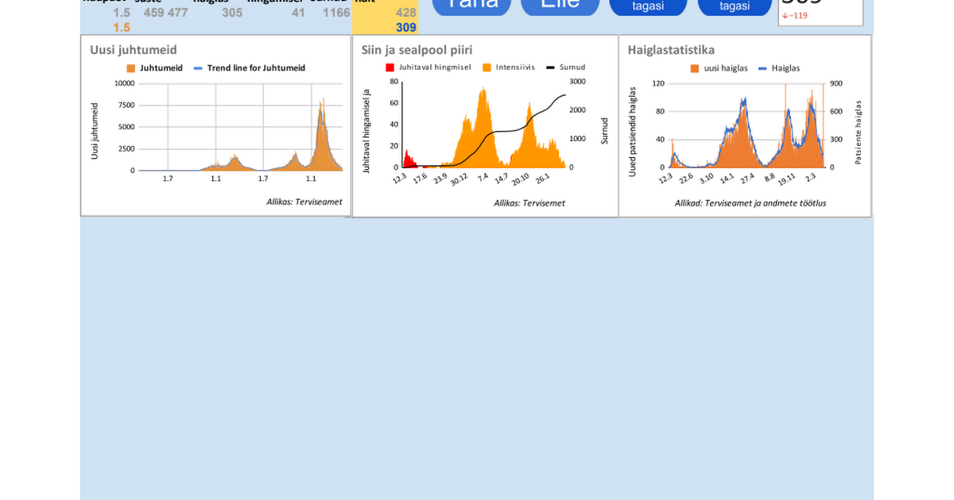Viewport: 954px width, 500px height.
Task: Click the "tagasi" button adjacent to Eile
Action: point(648,6)
